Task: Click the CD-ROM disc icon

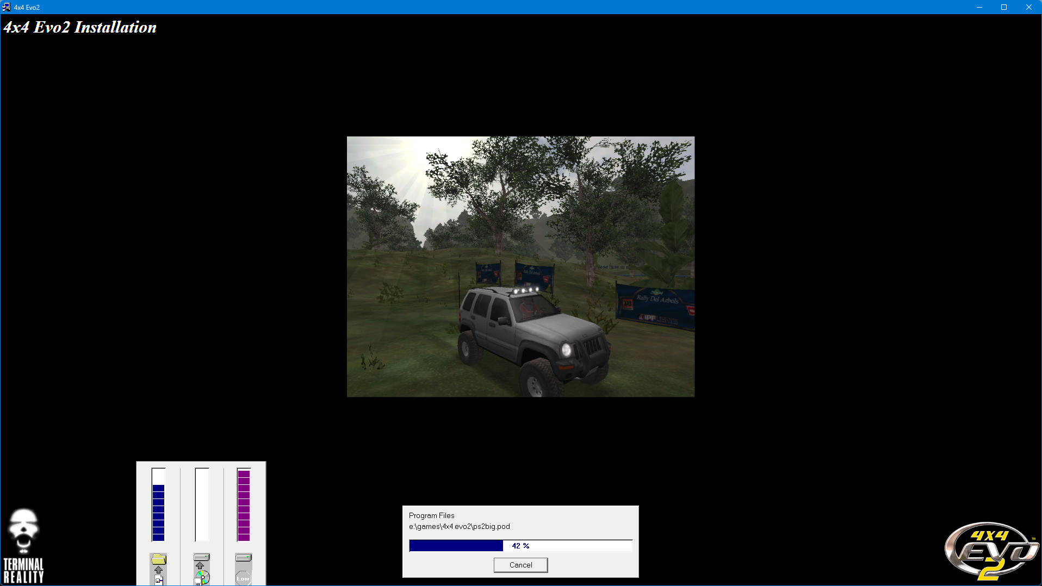Action: pyautogui.click(x=203, y=577)
